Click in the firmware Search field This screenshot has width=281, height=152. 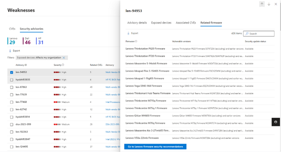click(x=258, y=33)
